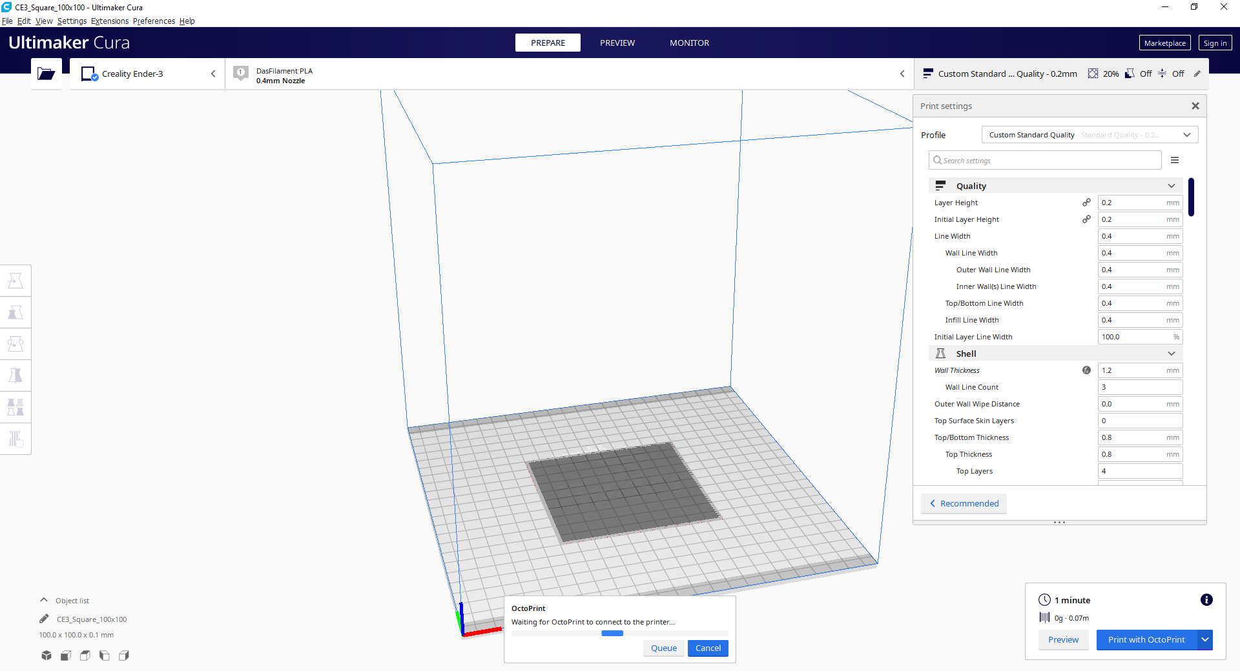Viewport: 1240px width, 671px height.
Task: Expand the DasFilament PLA material selector
Action: [570, 74]
